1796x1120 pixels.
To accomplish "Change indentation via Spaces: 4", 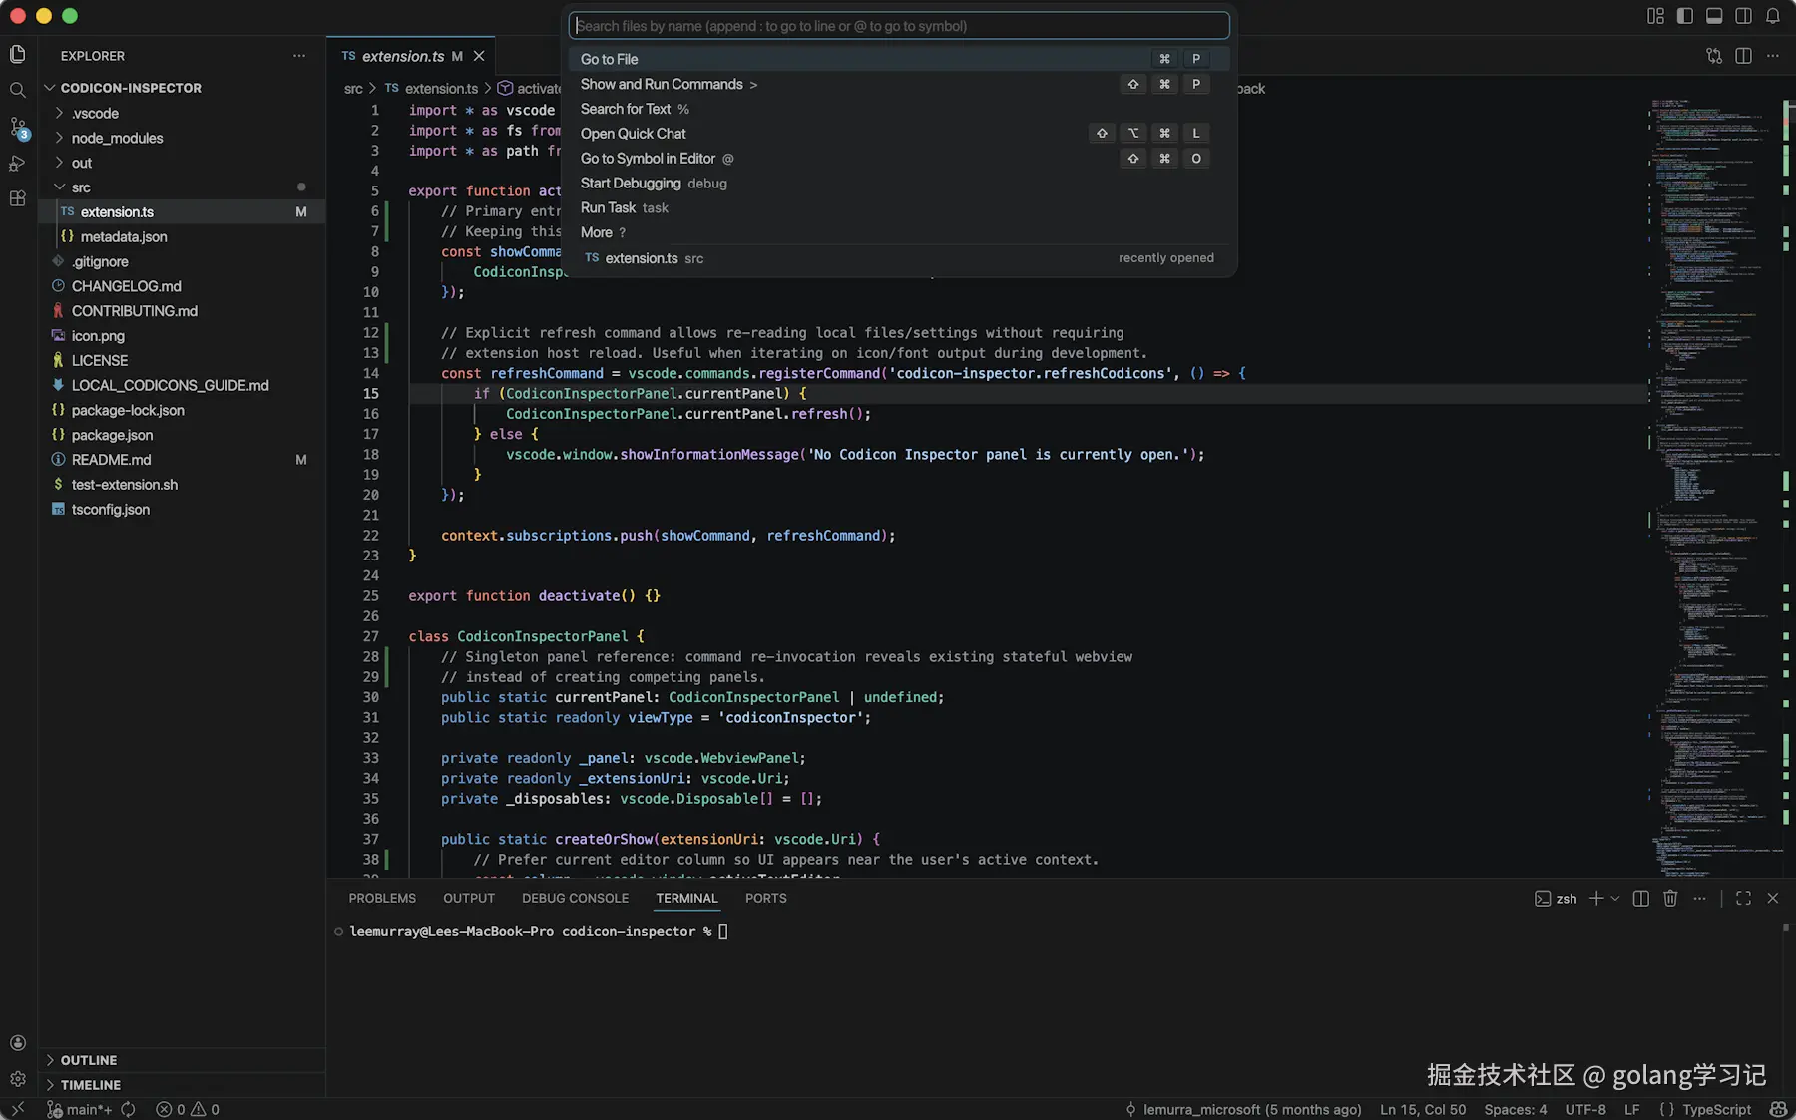I will [1515, 1109].
